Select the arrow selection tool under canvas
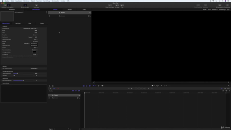This screenshot has width=231, height=130. click(94, 86)
